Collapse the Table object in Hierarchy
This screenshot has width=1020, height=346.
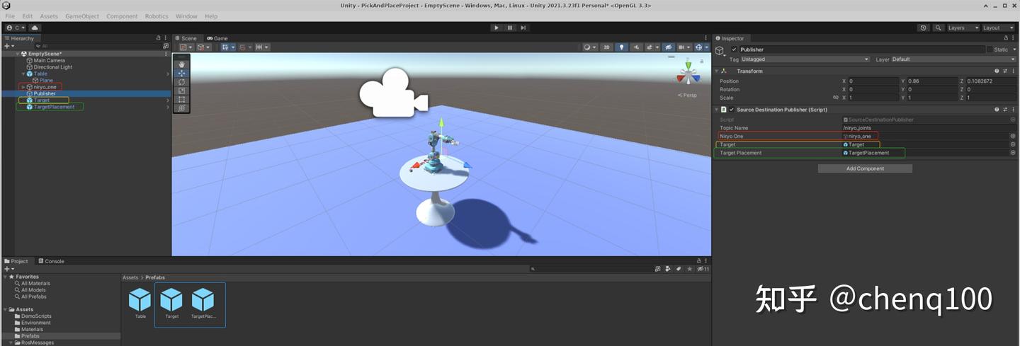click(23, 74)
